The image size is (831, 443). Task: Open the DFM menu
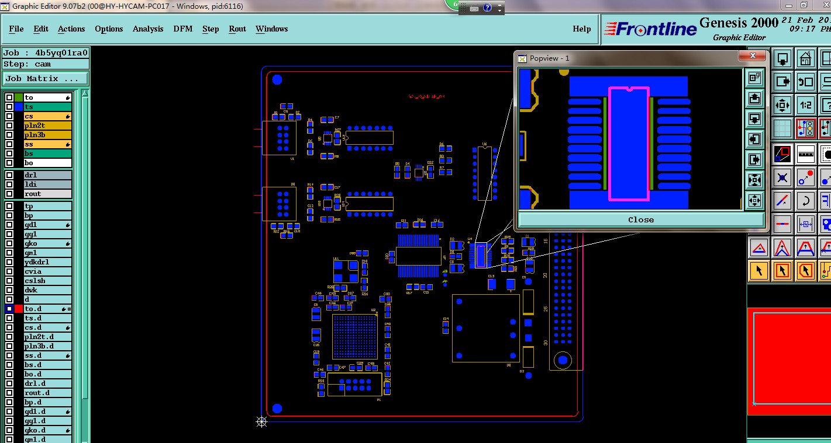coord(183,29)
